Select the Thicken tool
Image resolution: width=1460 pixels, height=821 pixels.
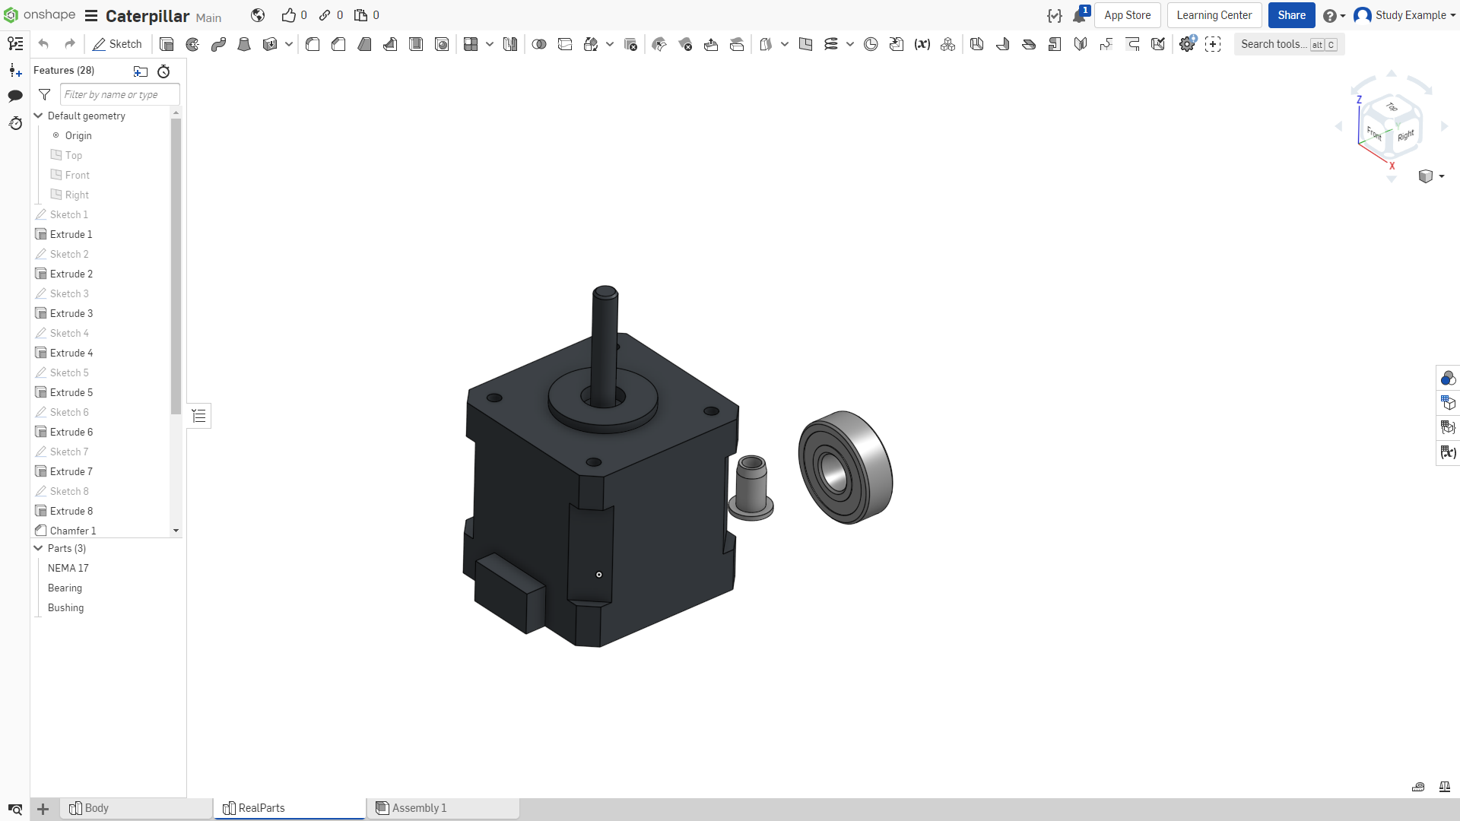270,44
